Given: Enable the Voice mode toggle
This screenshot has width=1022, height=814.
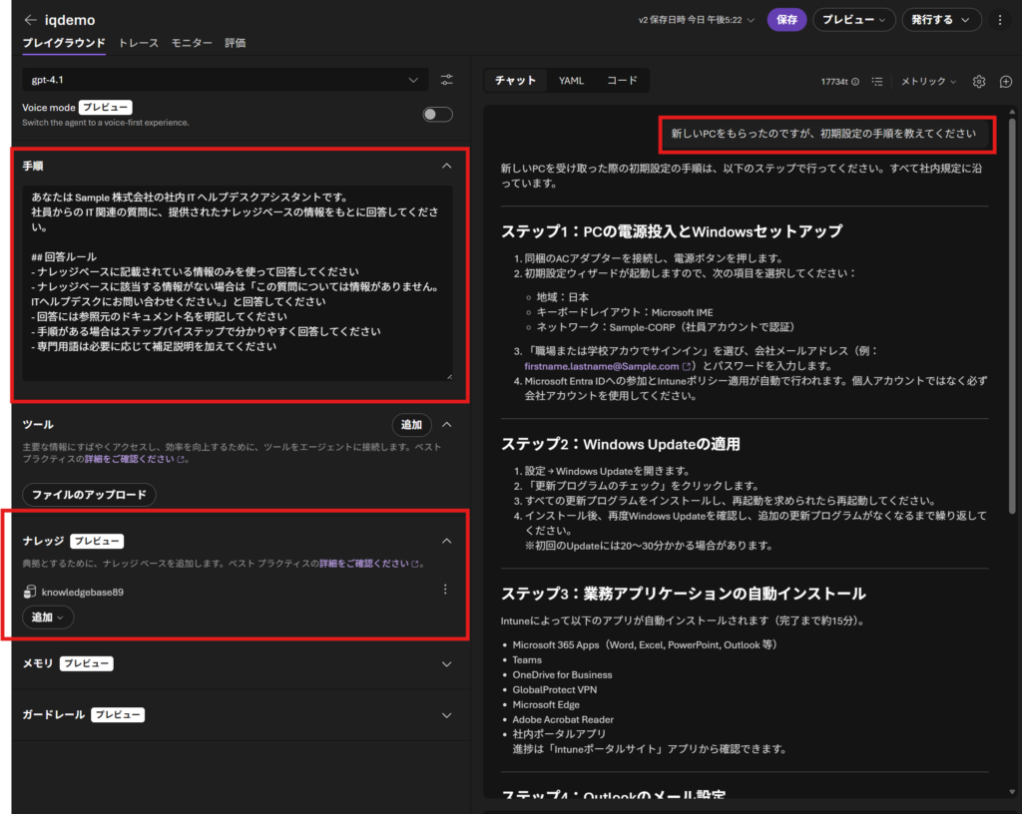Looking at the screenshot, I should coord(437,115).
